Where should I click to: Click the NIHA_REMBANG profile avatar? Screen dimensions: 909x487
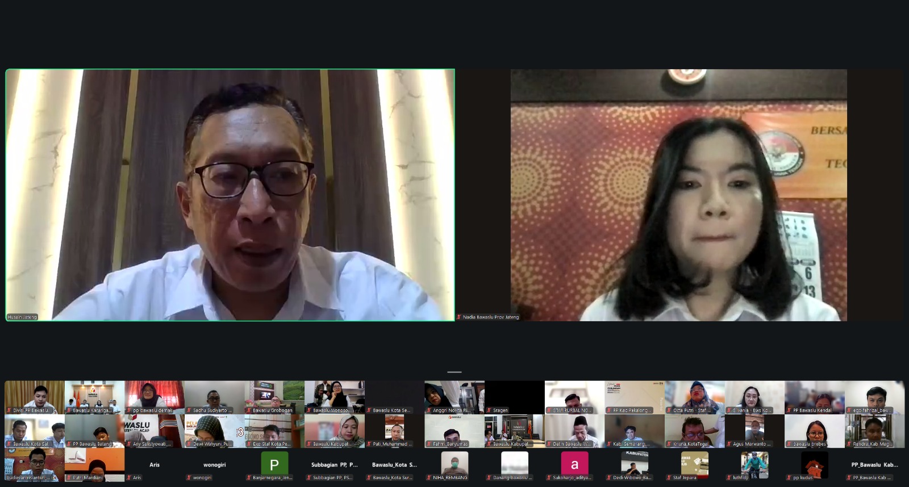[x=454, y=463]
